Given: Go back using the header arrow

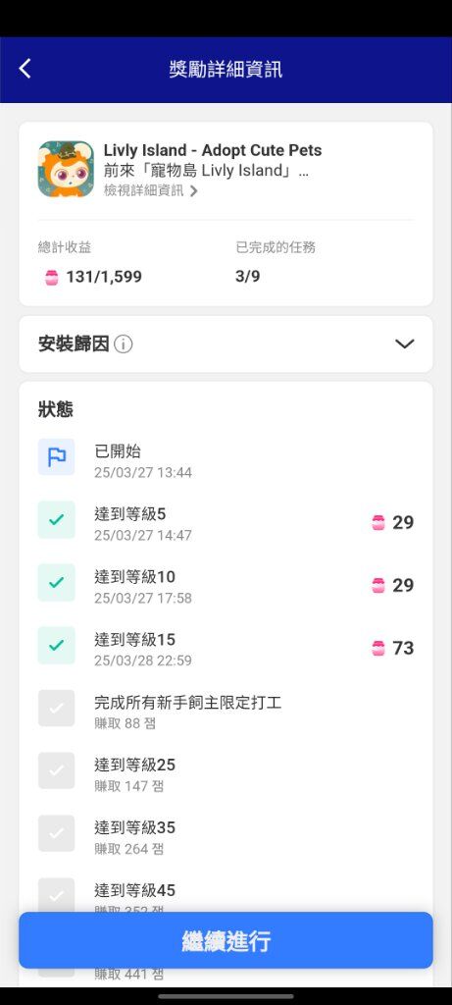Looking at the screenshot, I should point(25,69).
